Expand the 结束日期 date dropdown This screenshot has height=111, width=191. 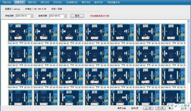(65, 16)
